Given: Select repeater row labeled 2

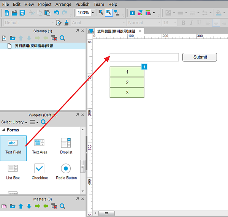Looking at the screenshot, I should click(127, 82).
